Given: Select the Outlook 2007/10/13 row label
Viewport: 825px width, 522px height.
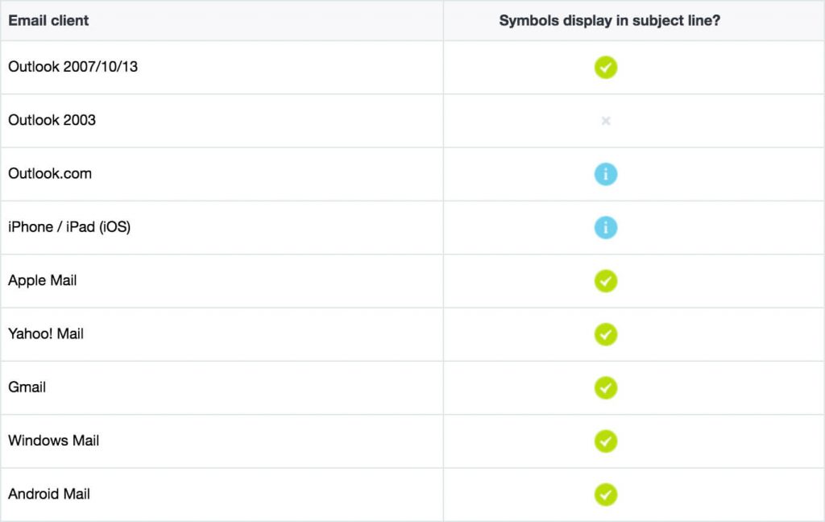Looking at the screenshot, I should coord(72,67).
